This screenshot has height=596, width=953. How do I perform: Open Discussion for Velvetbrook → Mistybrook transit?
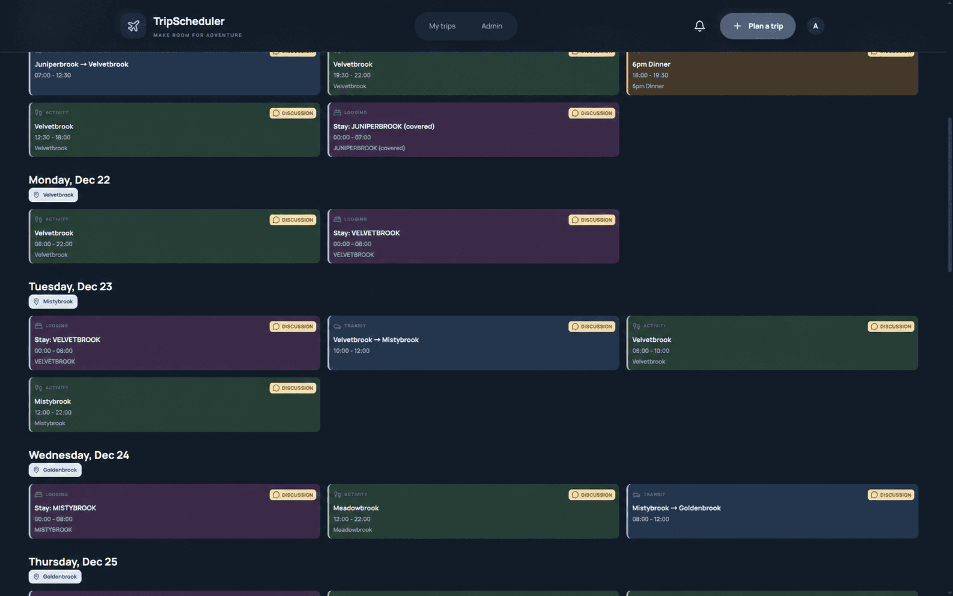click(592, 327)
